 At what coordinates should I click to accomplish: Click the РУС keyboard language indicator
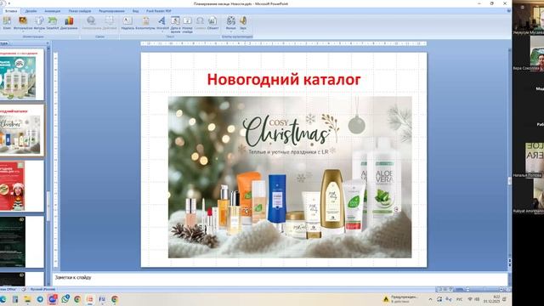tap(459, 299)
